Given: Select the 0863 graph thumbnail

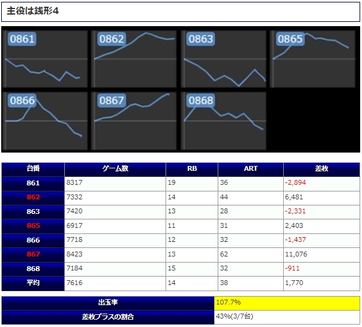Looking at the screenshot, I should [224, 59].
